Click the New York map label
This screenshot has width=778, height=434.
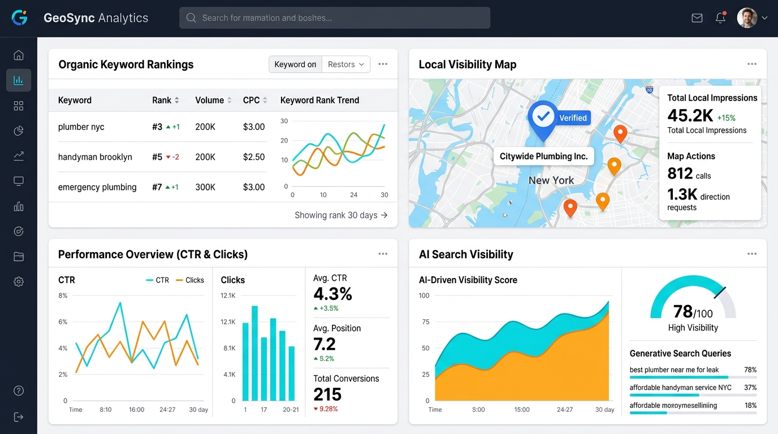551,180
